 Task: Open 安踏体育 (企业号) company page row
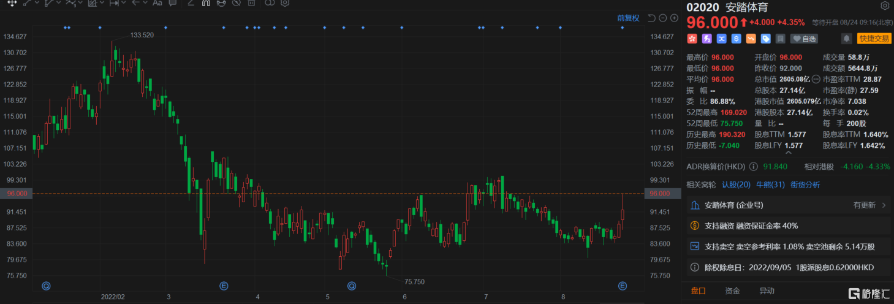[789, 205]
